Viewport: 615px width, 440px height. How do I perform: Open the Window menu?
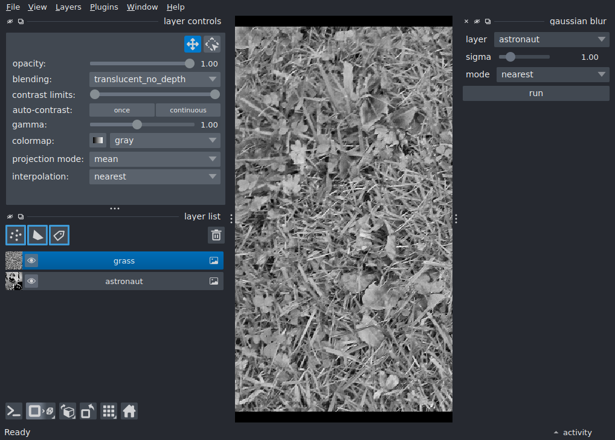pos(142,7)
